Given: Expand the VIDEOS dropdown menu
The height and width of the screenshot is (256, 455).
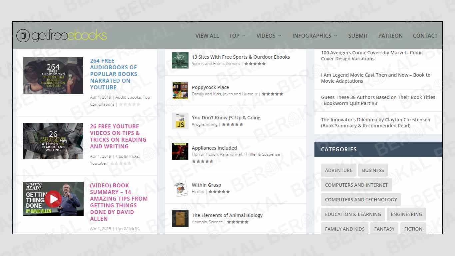Looking at the screenshot, I should coord(269,36).
